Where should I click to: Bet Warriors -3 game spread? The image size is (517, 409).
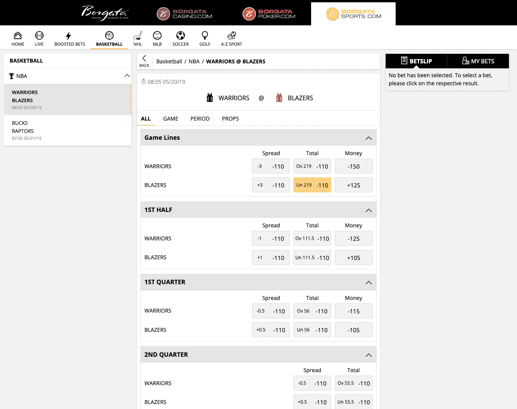pos(271,166)
